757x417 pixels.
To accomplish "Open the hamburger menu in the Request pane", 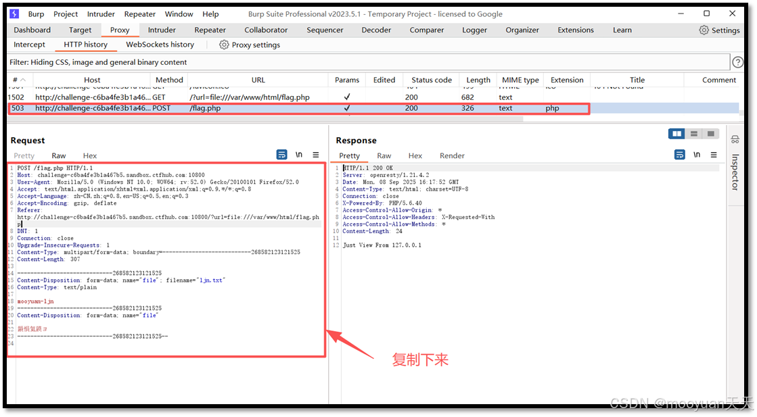I will coord(315,155).
